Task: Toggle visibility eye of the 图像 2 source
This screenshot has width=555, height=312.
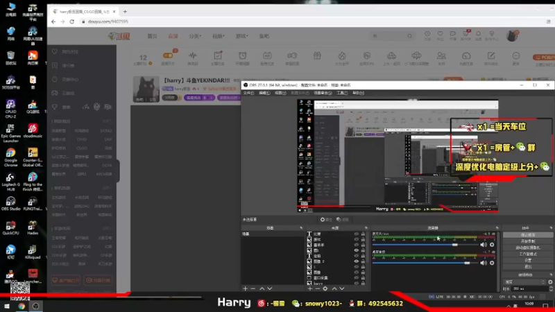Action: click(357, 261)
